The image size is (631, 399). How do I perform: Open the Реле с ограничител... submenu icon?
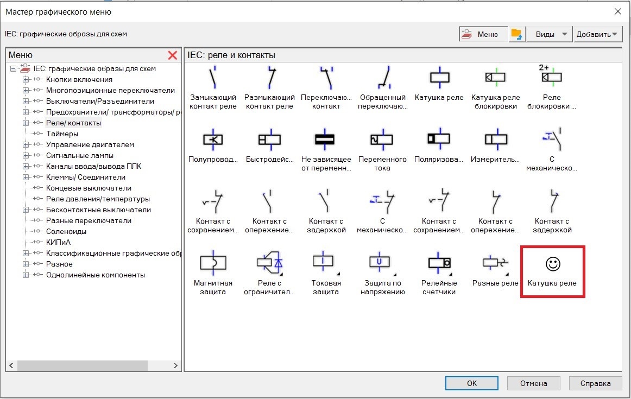click(270, 263)
